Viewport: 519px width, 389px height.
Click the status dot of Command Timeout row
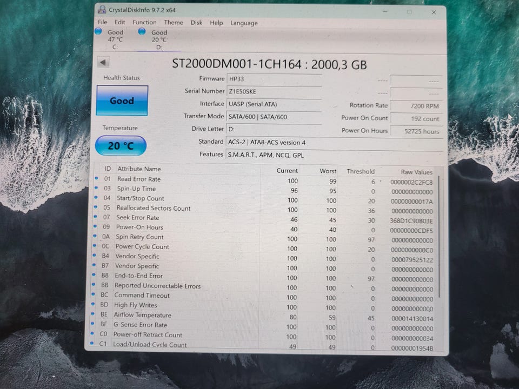click(92, 294)
